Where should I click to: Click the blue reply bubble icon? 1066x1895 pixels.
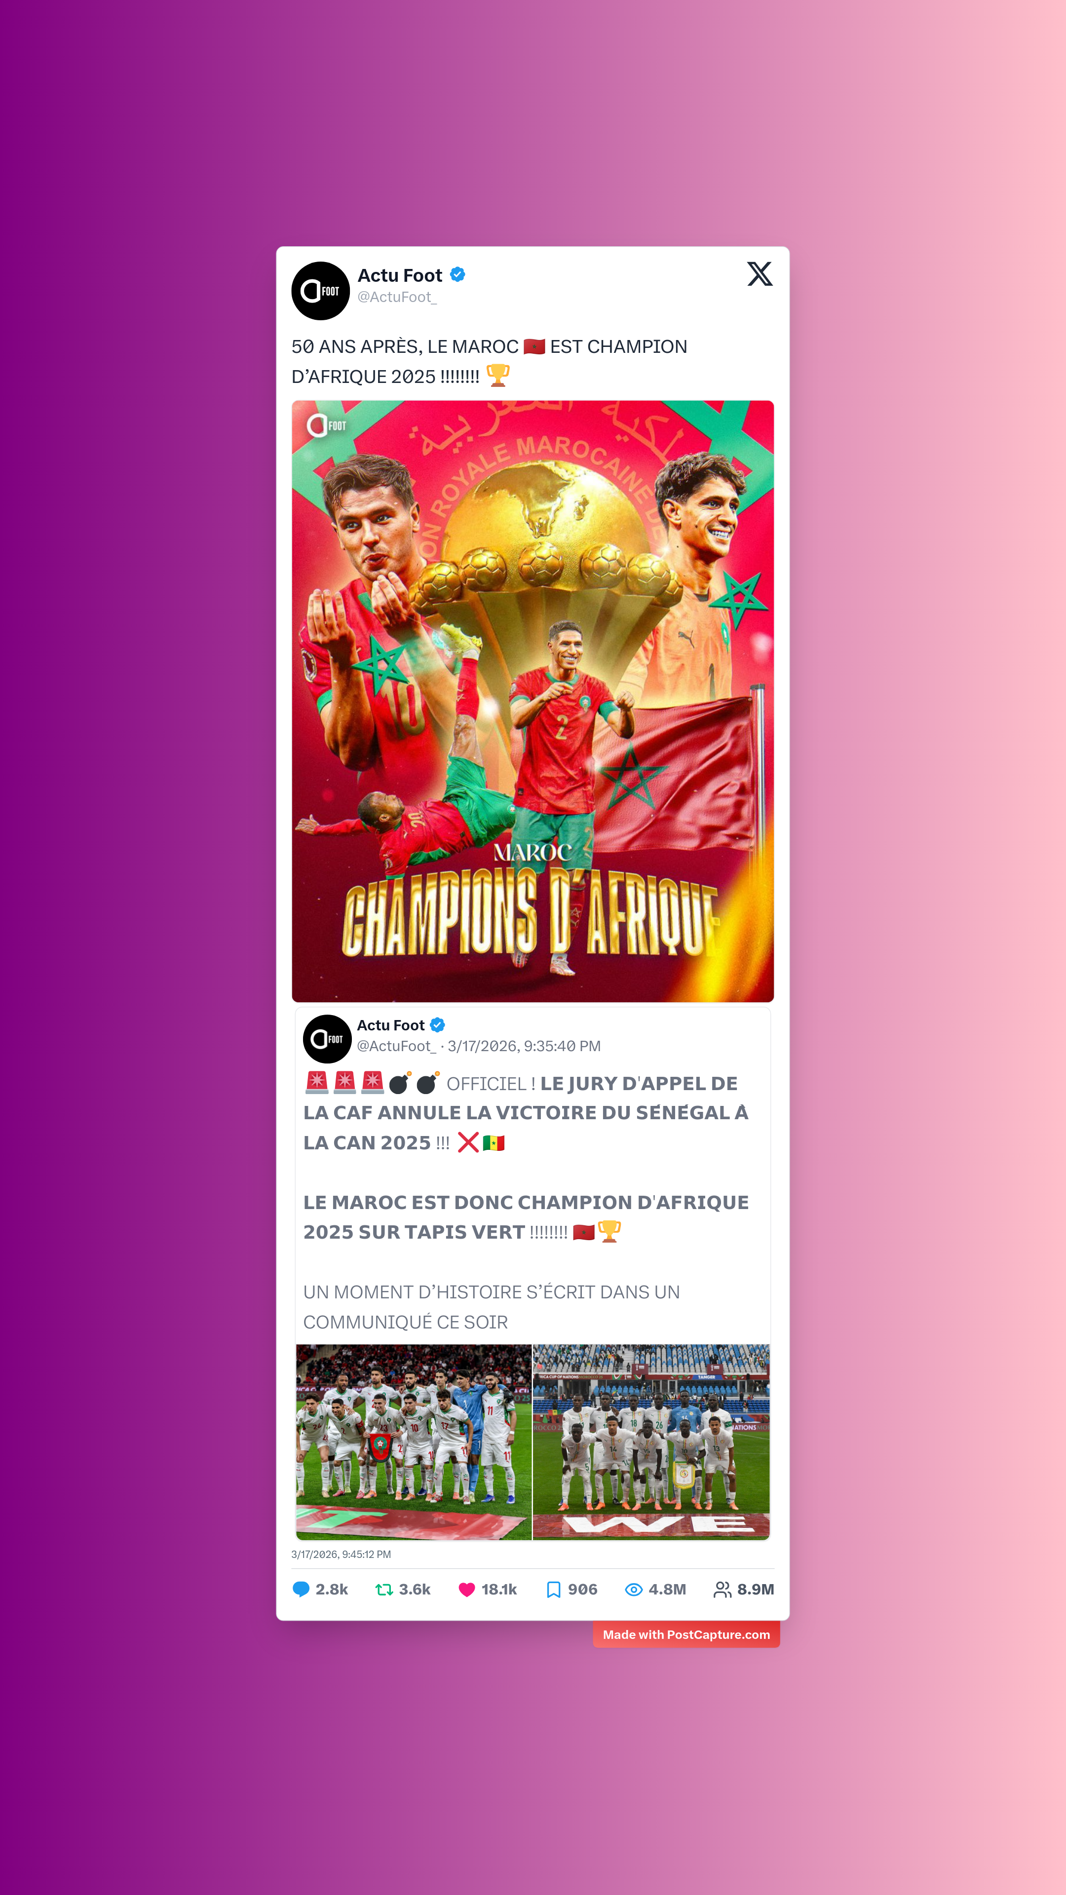[301, 1589]
